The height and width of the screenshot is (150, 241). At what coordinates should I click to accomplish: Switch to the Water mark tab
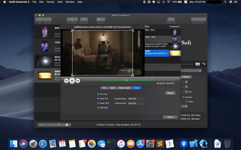point(124,88)
